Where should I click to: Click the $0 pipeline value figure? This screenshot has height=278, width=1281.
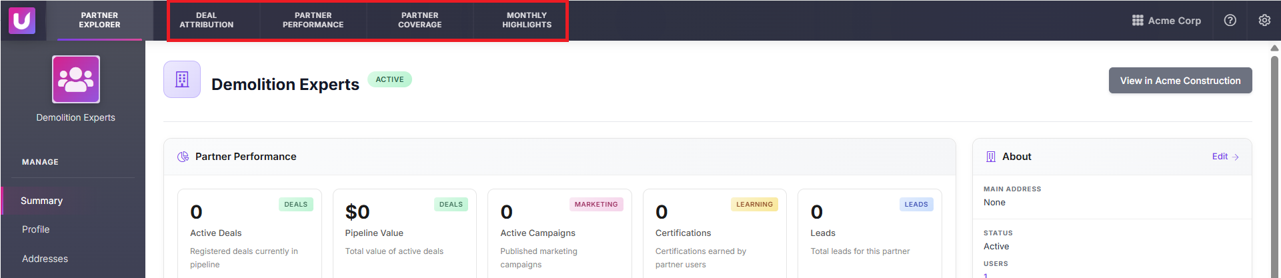[357, 212]
